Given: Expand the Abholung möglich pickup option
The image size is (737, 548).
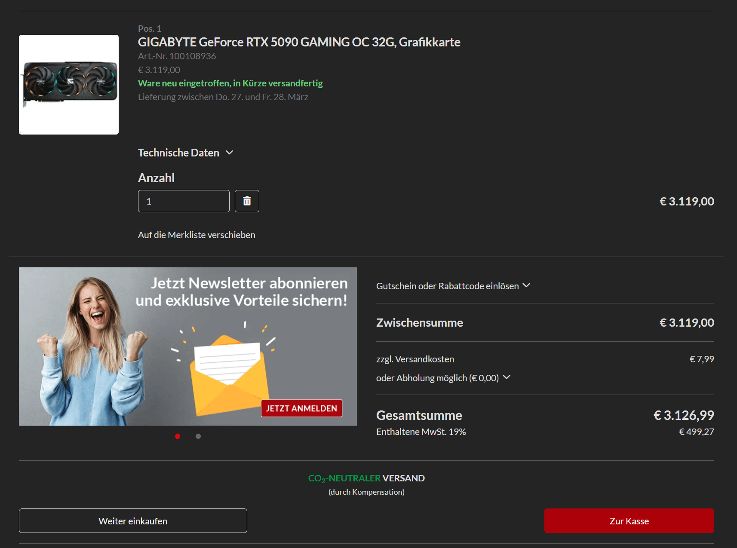Looking at the screenshot, I should [x=443, y=378].
